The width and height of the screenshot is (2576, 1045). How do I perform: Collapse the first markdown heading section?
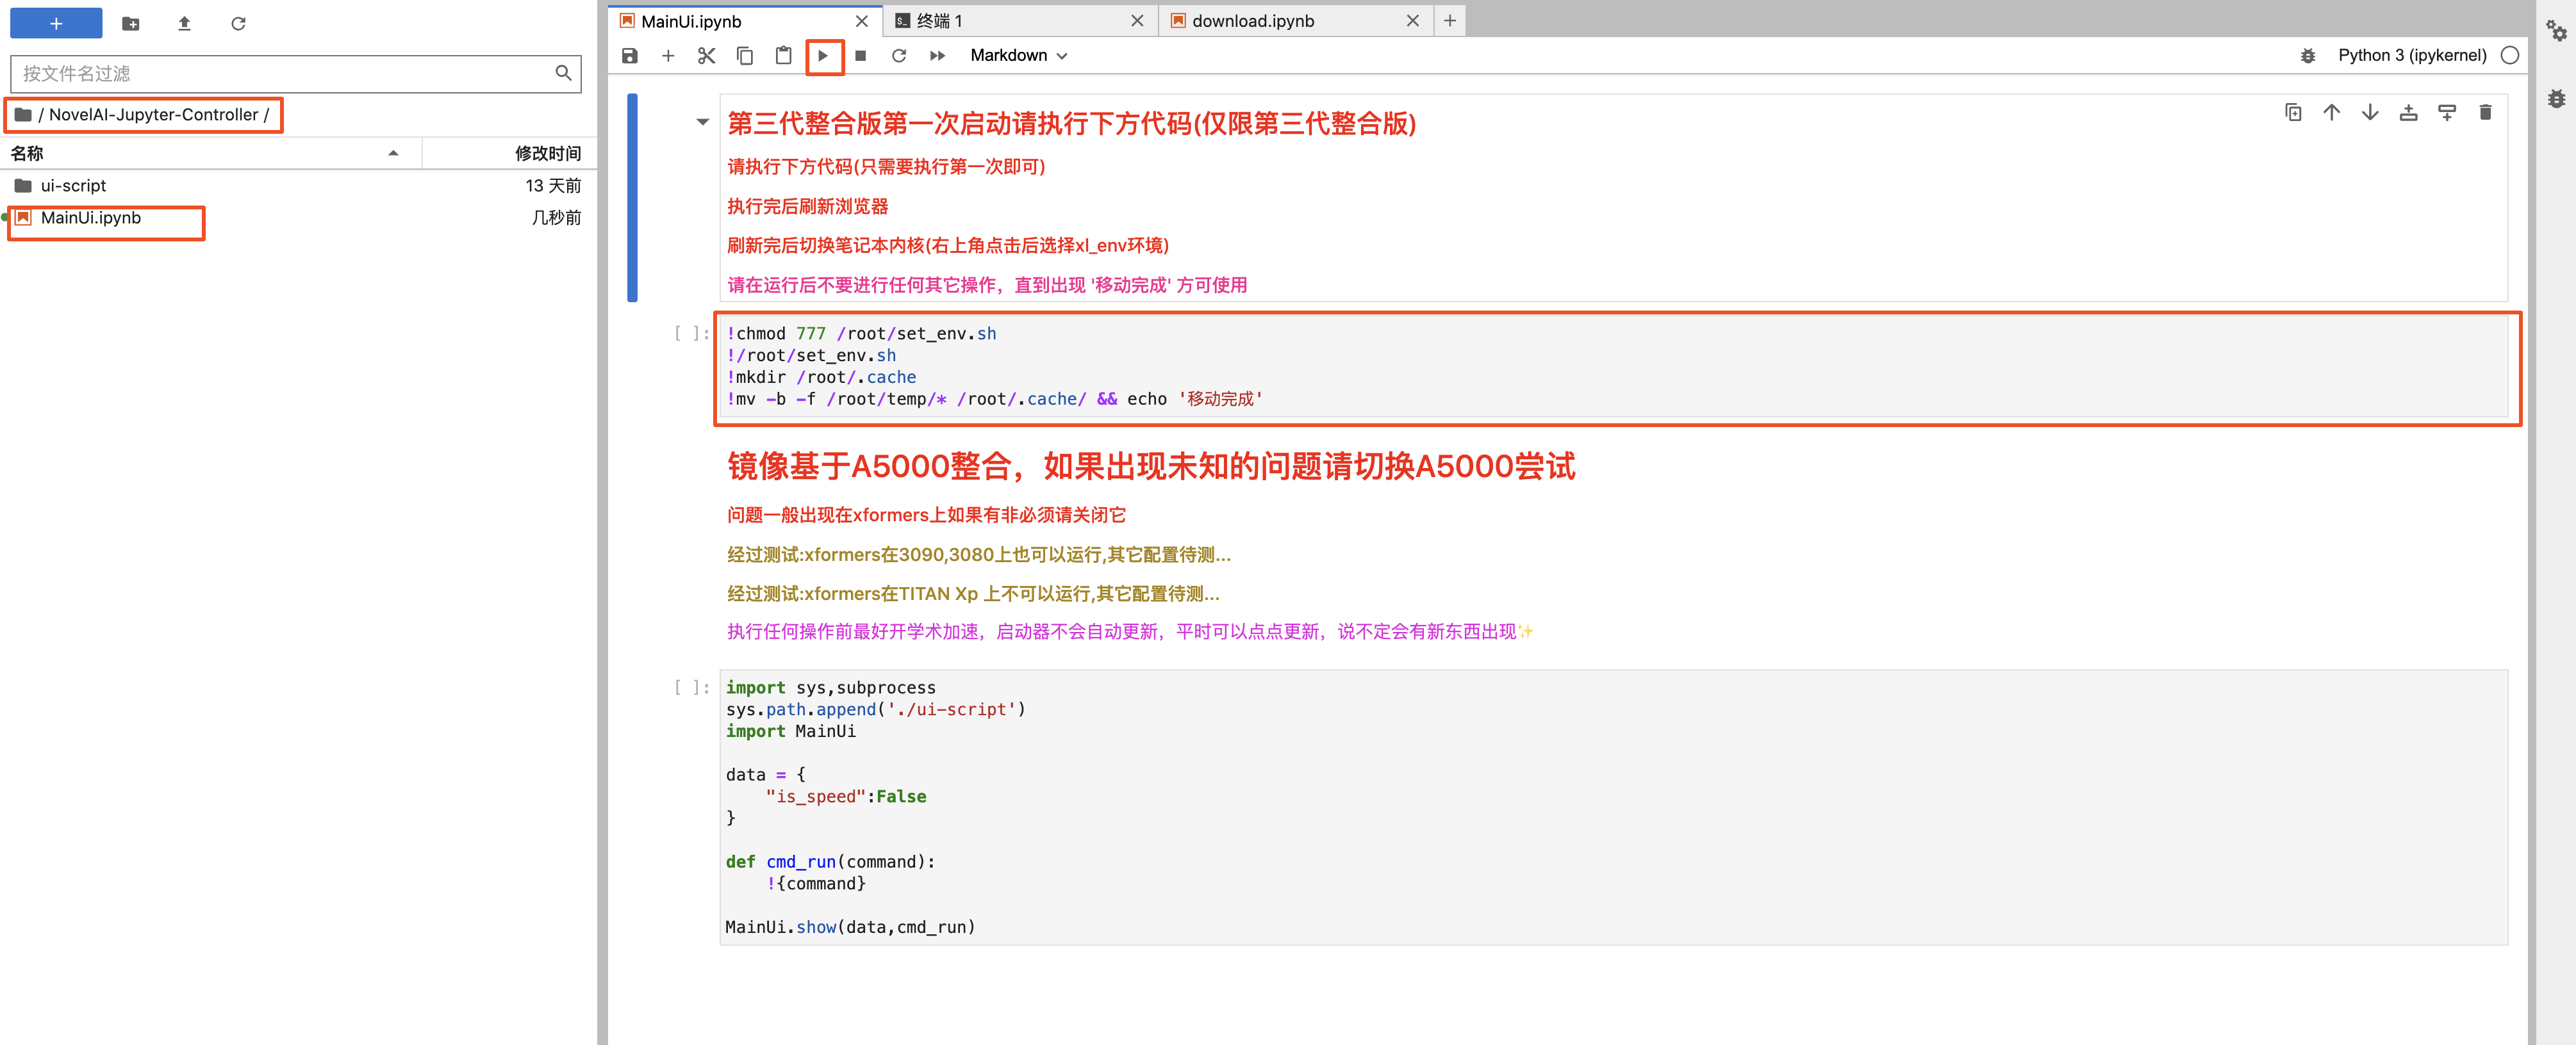(x=702, y=123)
